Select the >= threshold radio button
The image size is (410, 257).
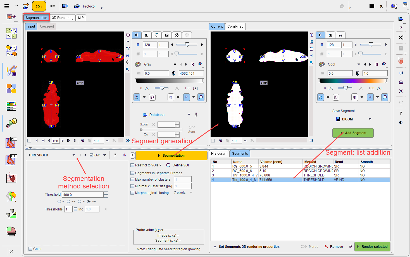coord(89,202)
